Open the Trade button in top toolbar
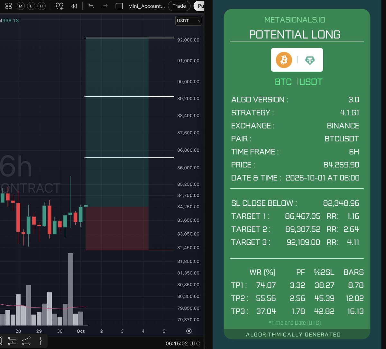 179,6
